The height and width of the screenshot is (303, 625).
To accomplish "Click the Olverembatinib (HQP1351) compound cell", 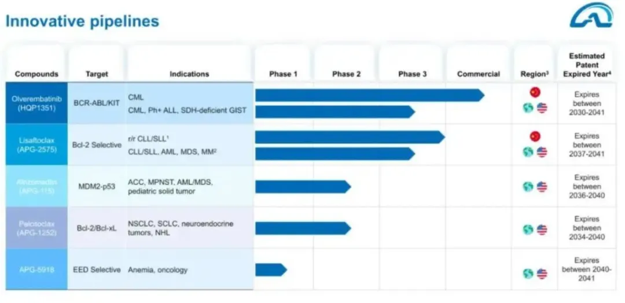I will 36,103.
